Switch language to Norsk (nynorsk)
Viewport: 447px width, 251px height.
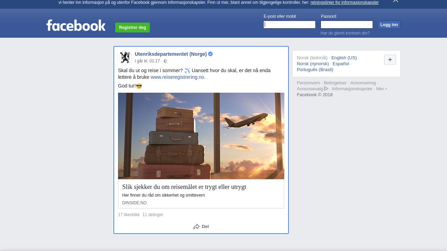coord(313,64)
